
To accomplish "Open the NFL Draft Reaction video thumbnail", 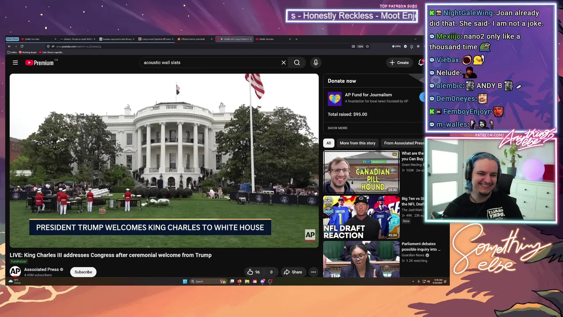I will click(361, 217).
